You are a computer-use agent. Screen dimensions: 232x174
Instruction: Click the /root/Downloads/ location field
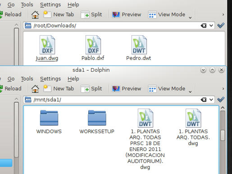click(119, 26)
